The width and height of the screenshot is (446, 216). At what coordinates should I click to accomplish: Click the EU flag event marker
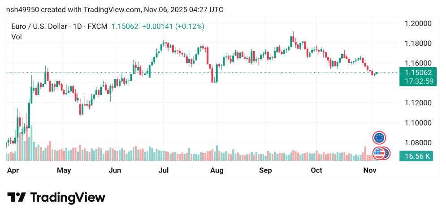pos(379,138)
